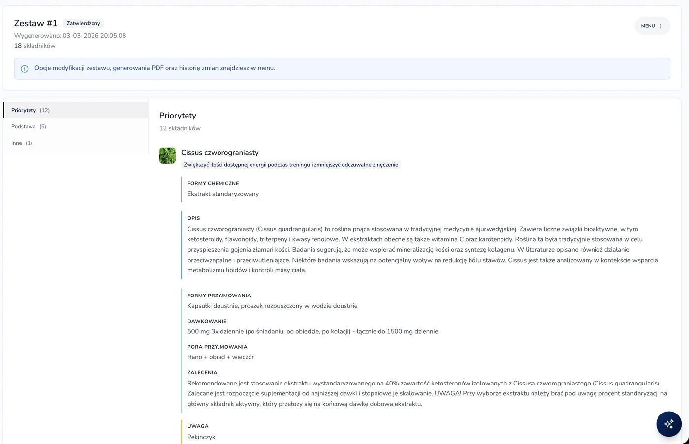Click the 12 składników subtitle
The image size is (689, 444).
[180, 128]
